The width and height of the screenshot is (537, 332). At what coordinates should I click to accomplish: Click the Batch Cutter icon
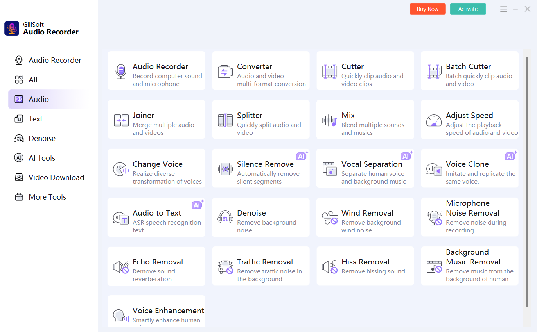tap(434, 72)
